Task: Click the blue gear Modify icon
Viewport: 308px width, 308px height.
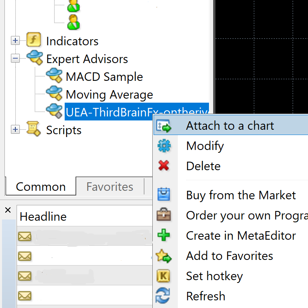Action: 164,146
